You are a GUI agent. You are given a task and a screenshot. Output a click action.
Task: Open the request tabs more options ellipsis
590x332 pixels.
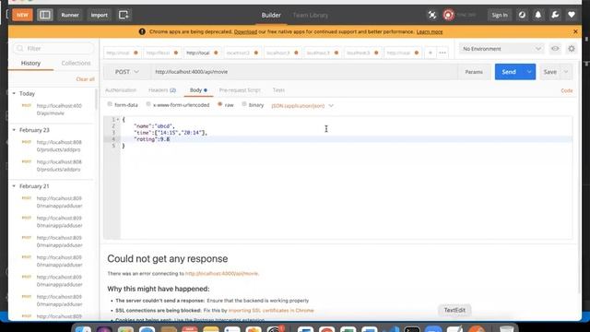point(442,53)
